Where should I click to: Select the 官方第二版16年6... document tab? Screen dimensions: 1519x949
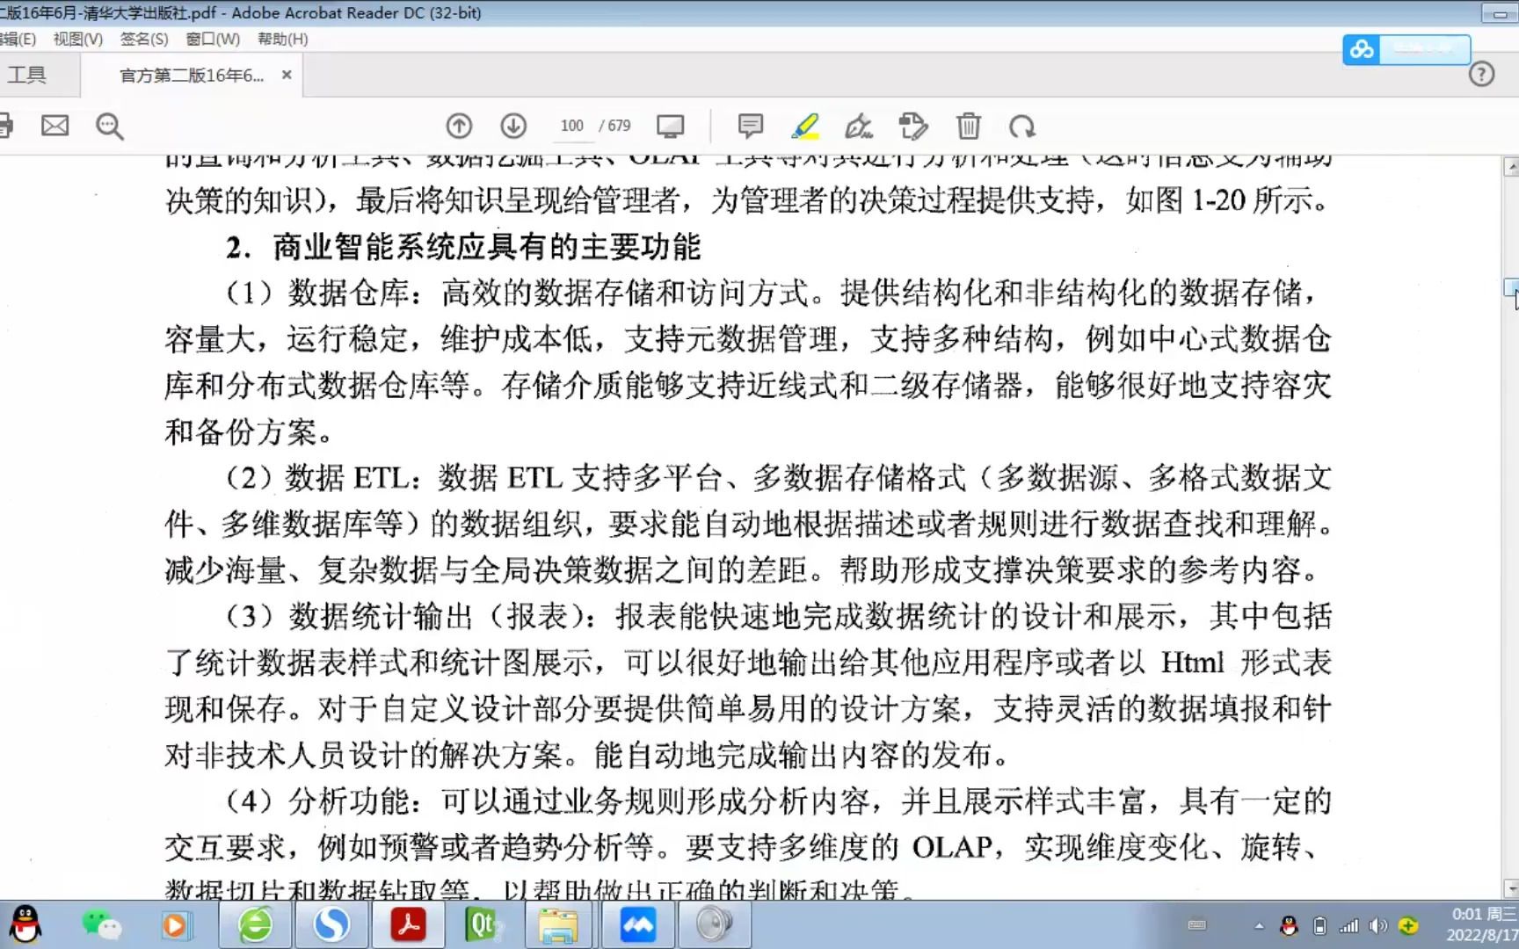[x=192, y=76]
